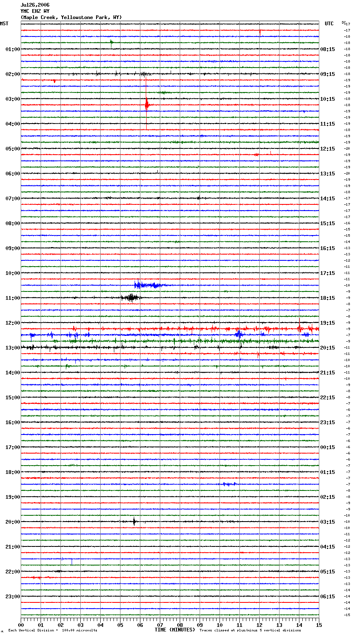Image resolution: width=352 pixels, height=636 pixels.
Task: Click the 07:00 MST time label
Action: click(13, 199)
